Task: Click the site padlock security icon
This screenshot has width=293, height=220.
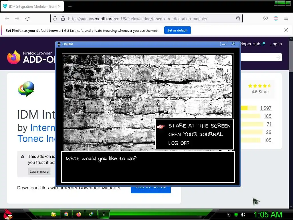Action: (x=63, y=19)
